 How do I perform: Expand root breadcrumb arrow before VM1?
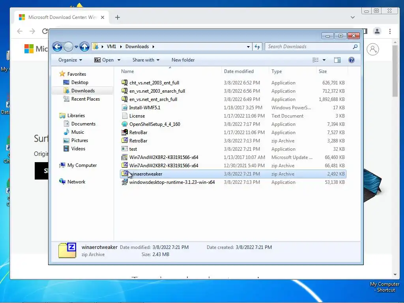click(102, 47)
